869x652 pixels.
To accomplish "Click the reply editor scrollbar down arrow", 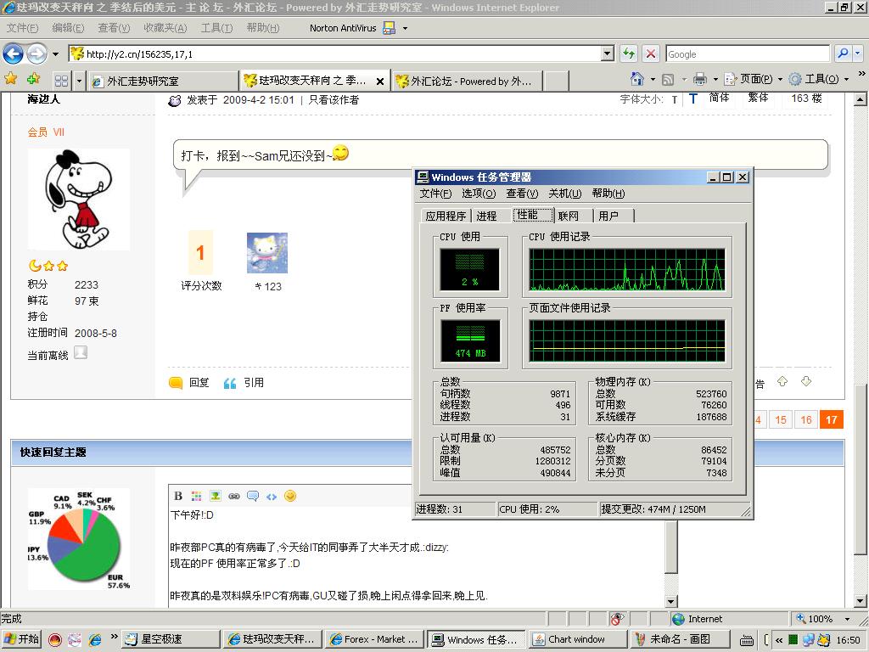I will coord(670,601).
